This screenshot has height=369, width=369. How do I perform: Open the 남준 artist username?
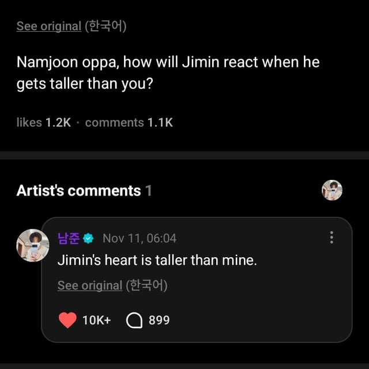click(x=68, y=238)
